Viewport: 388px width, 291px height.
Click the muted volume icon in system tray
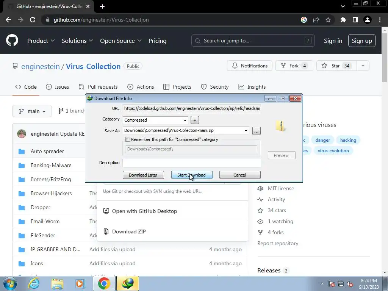(x=350, y=284)
